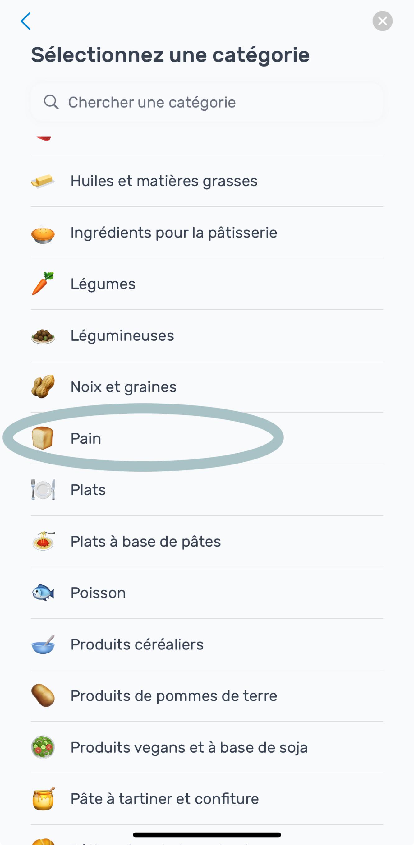The image size is (414, 845).
Task: Select the Légumineuses category
Action: click(x=122, y=335)
